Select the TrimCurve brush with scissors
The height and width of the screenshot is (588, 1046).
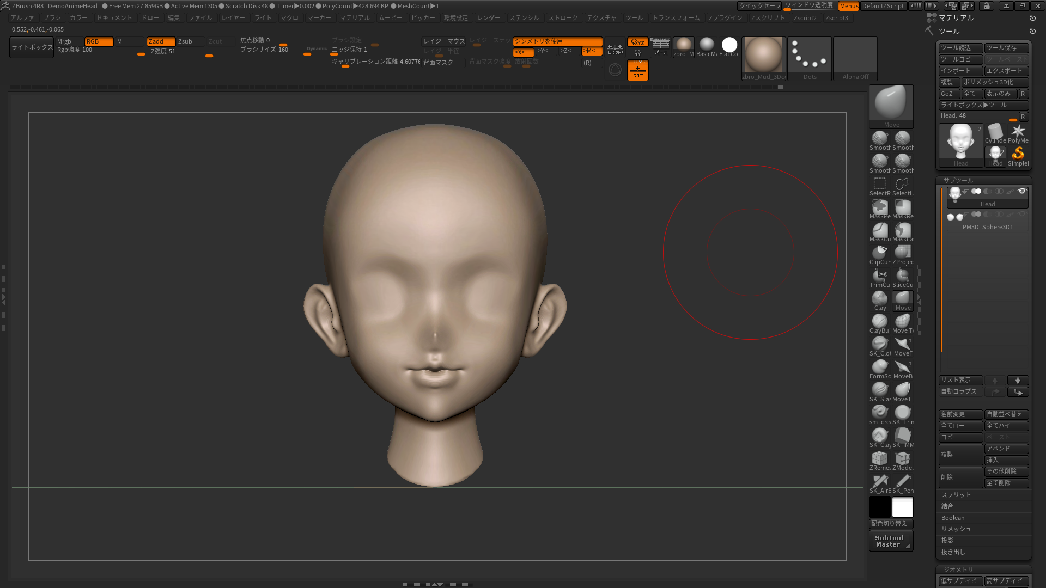[879, 275]
